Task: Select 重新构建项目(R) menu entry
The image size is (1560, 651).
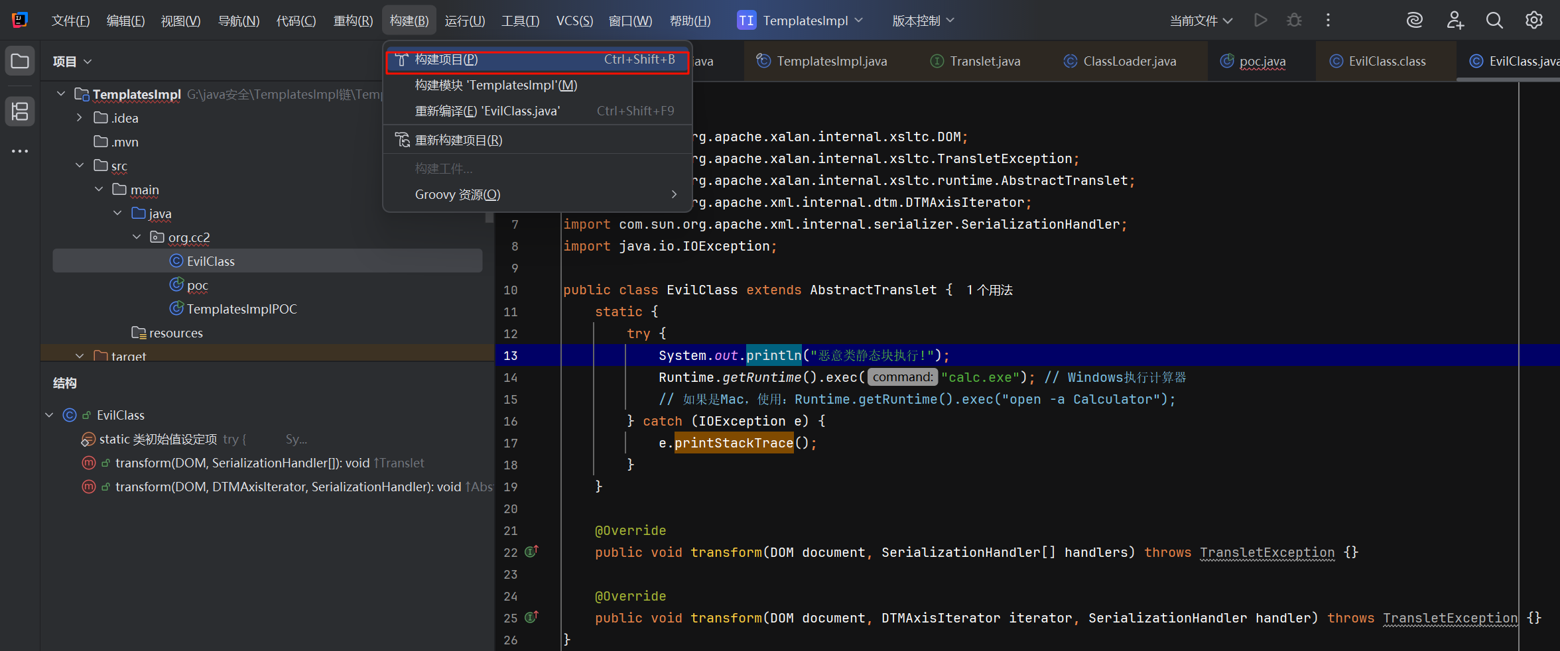Action: click(537, 140)
